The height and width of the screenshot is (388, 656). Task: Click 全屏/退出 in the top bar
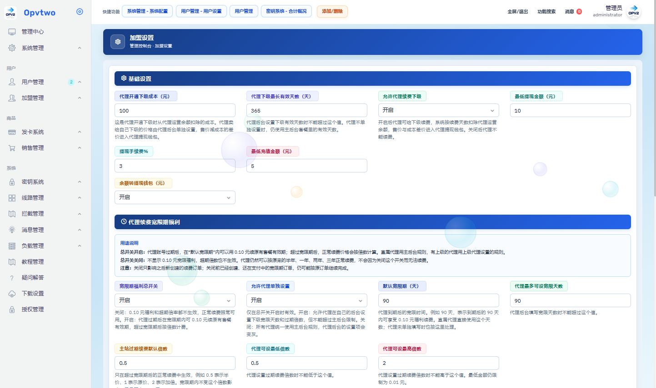(518, 12)
